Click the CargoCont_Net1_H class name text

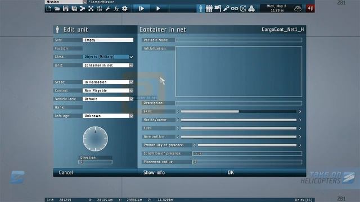click(x=282, y=30)
